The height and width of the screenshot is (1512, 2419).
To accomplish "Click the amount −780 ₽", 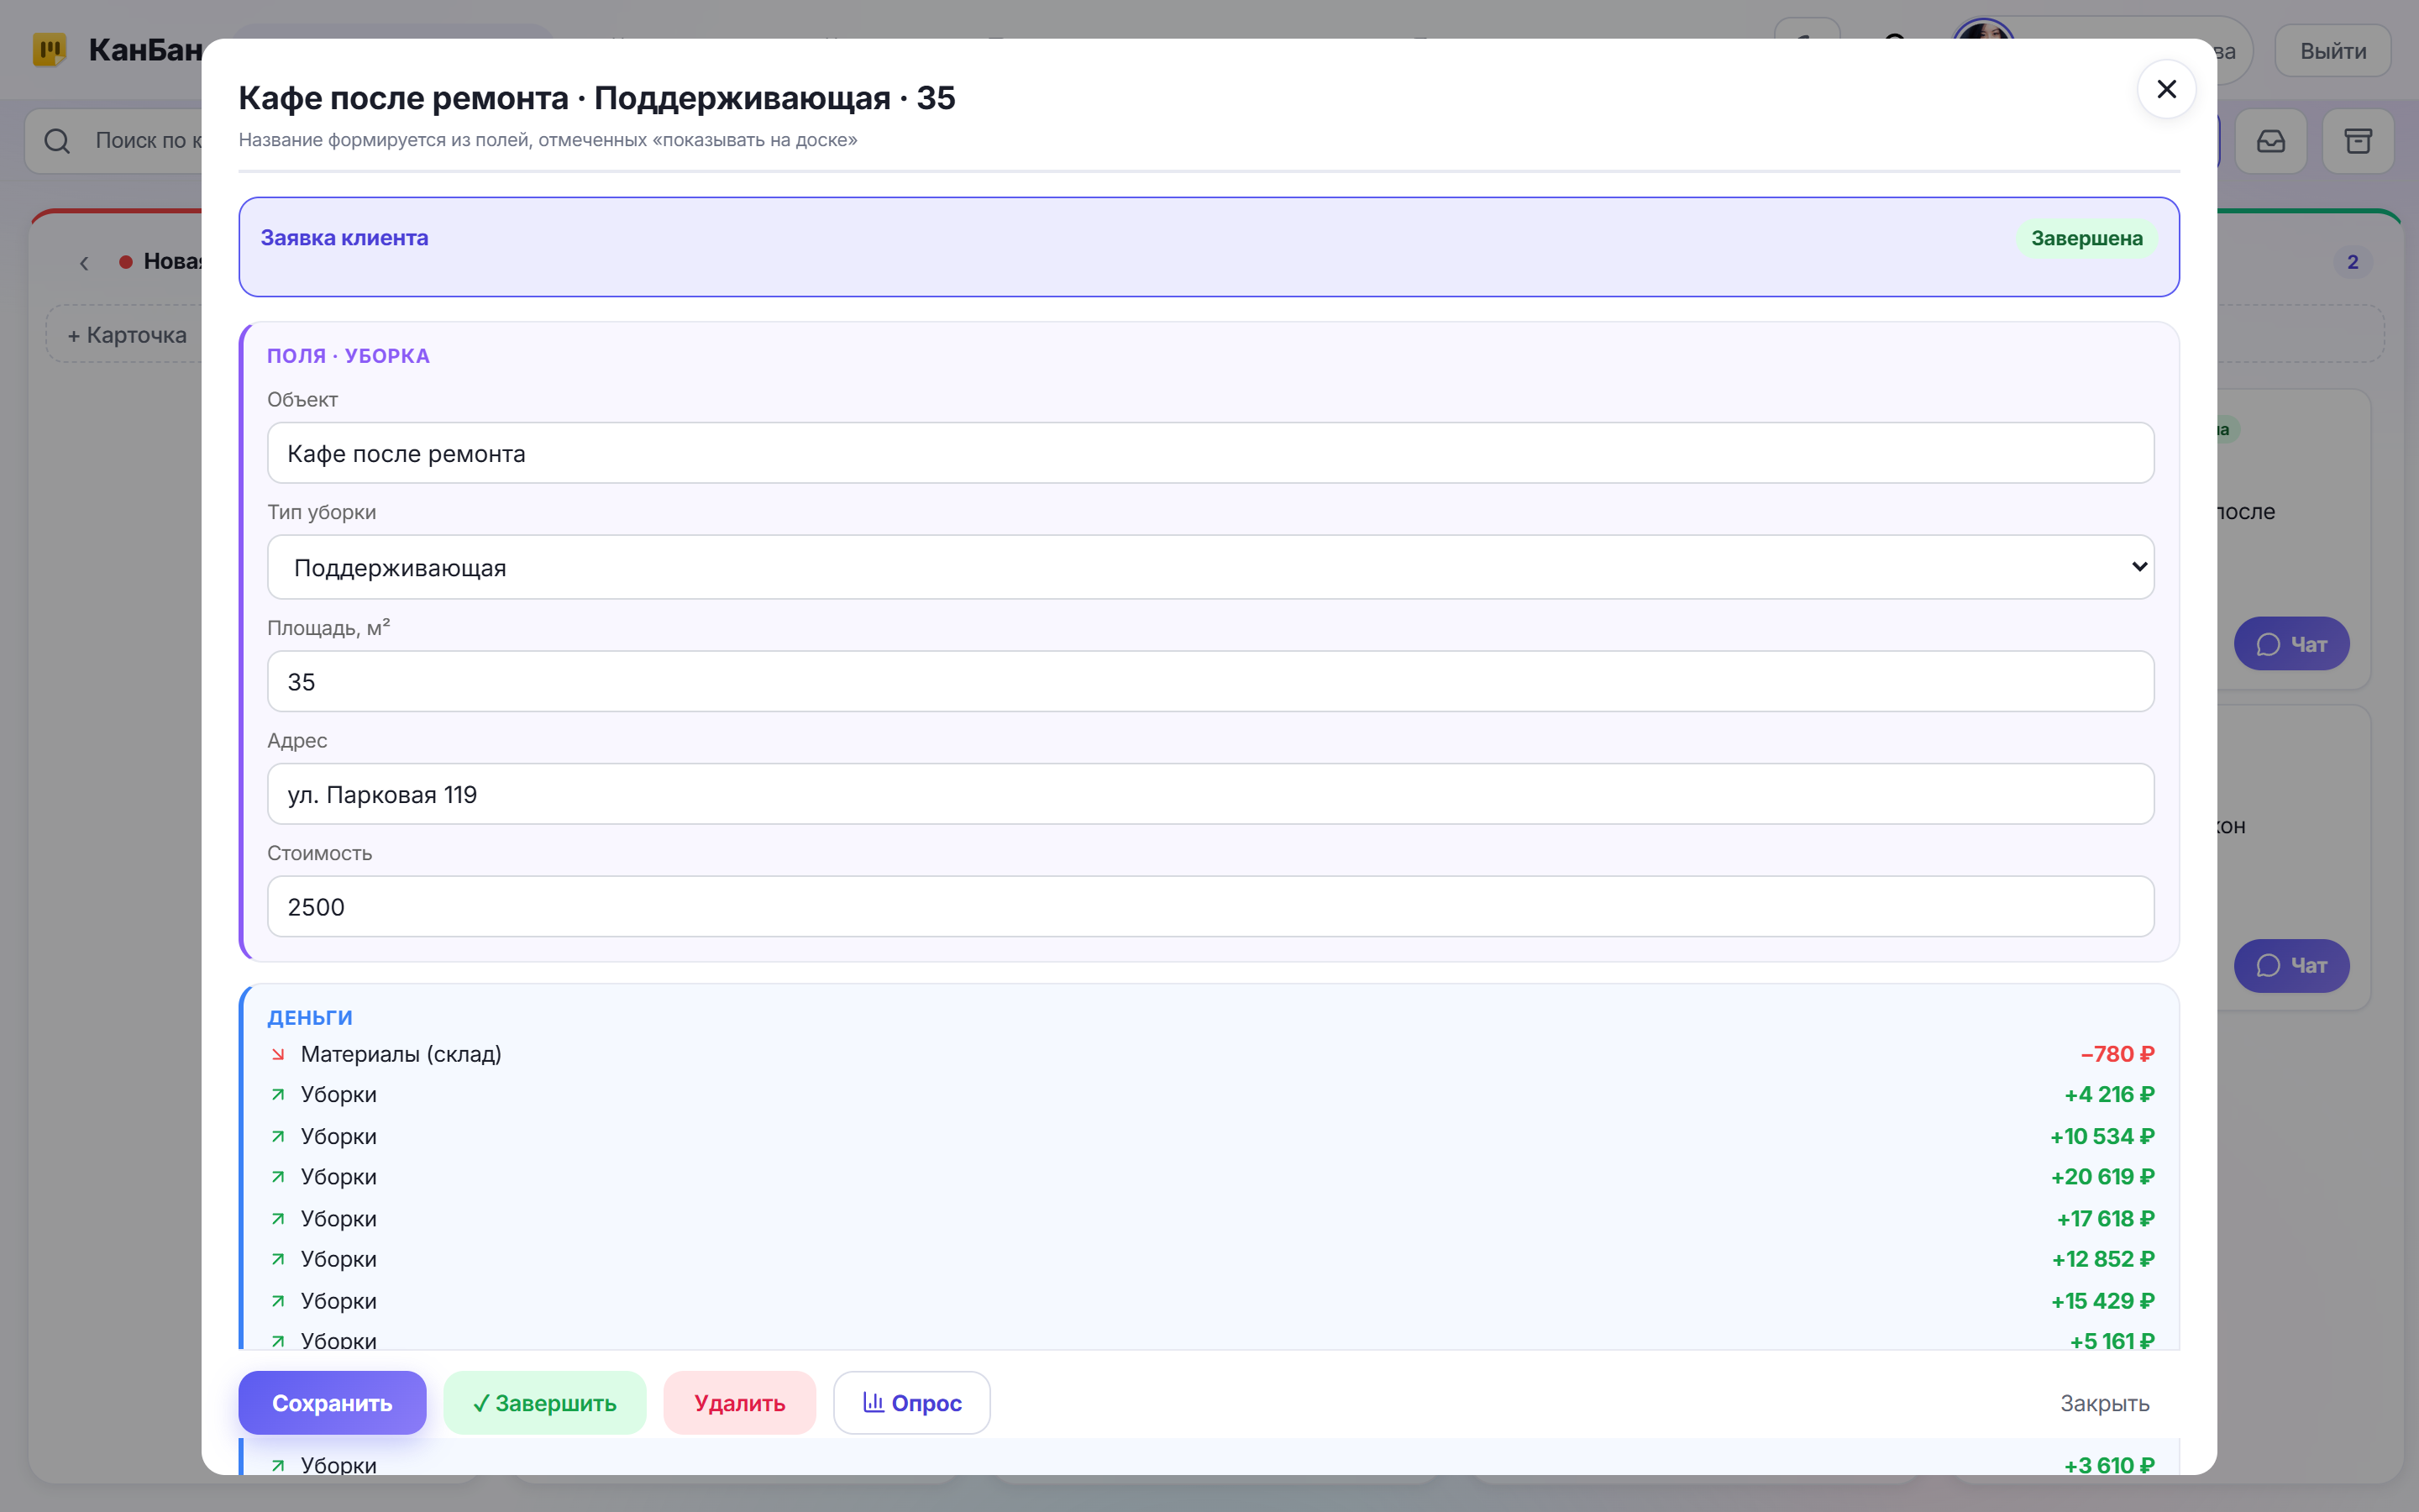I will (x=2117, y=1054).
